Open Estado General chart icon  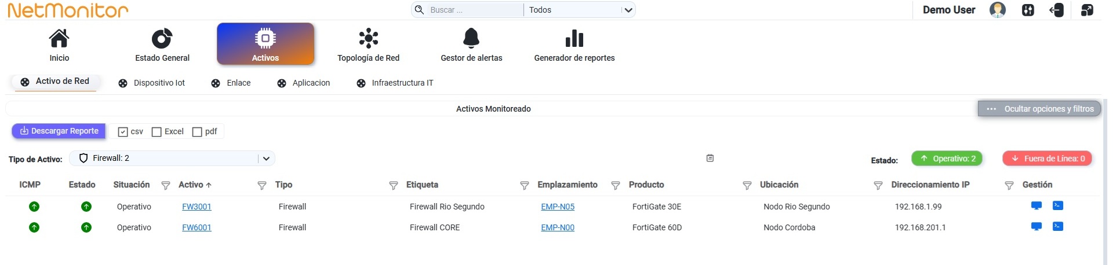[x=162, y=38]
